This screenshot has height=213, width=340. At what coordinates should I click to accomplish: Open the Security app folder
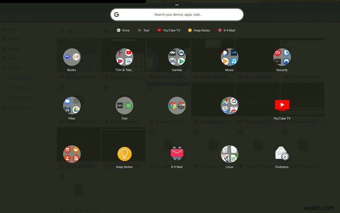[282, 57]
